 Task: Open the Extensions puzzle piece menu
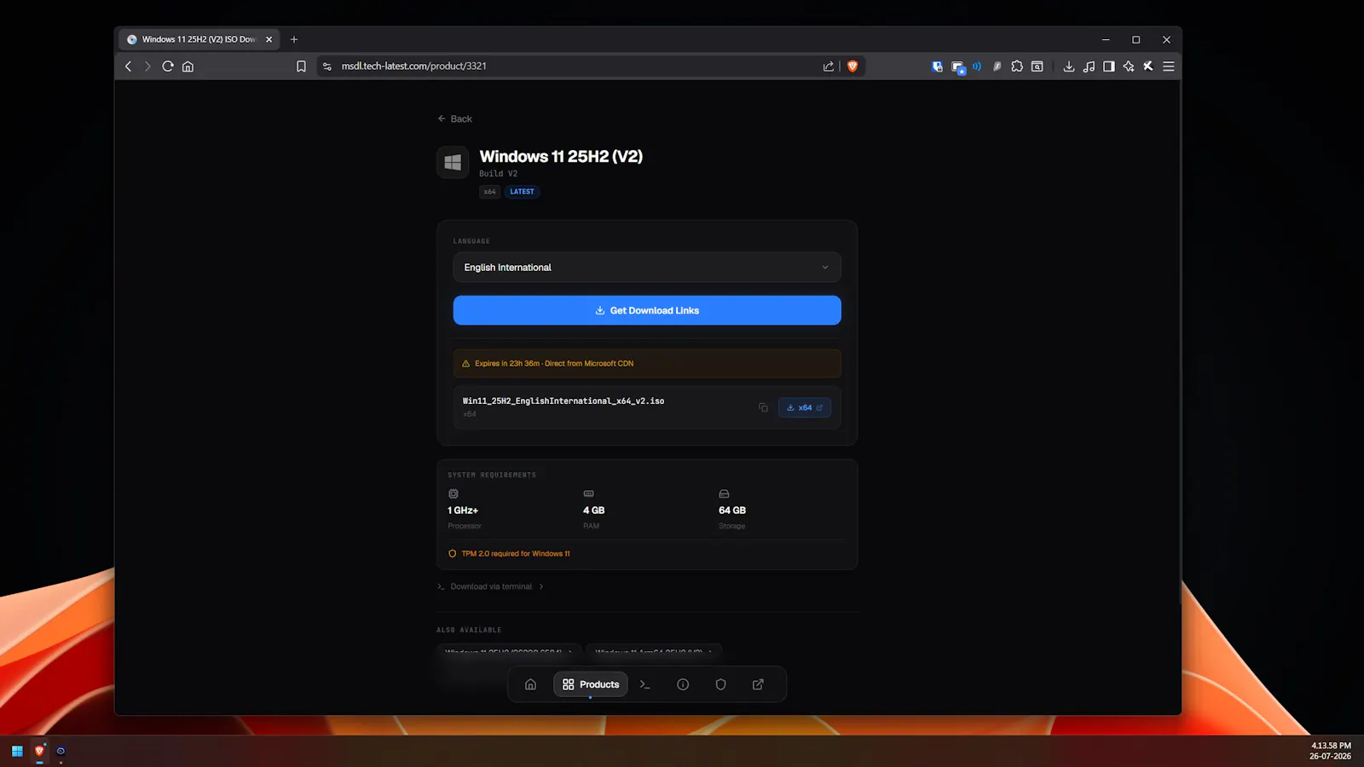click(x=1017, y=66)
